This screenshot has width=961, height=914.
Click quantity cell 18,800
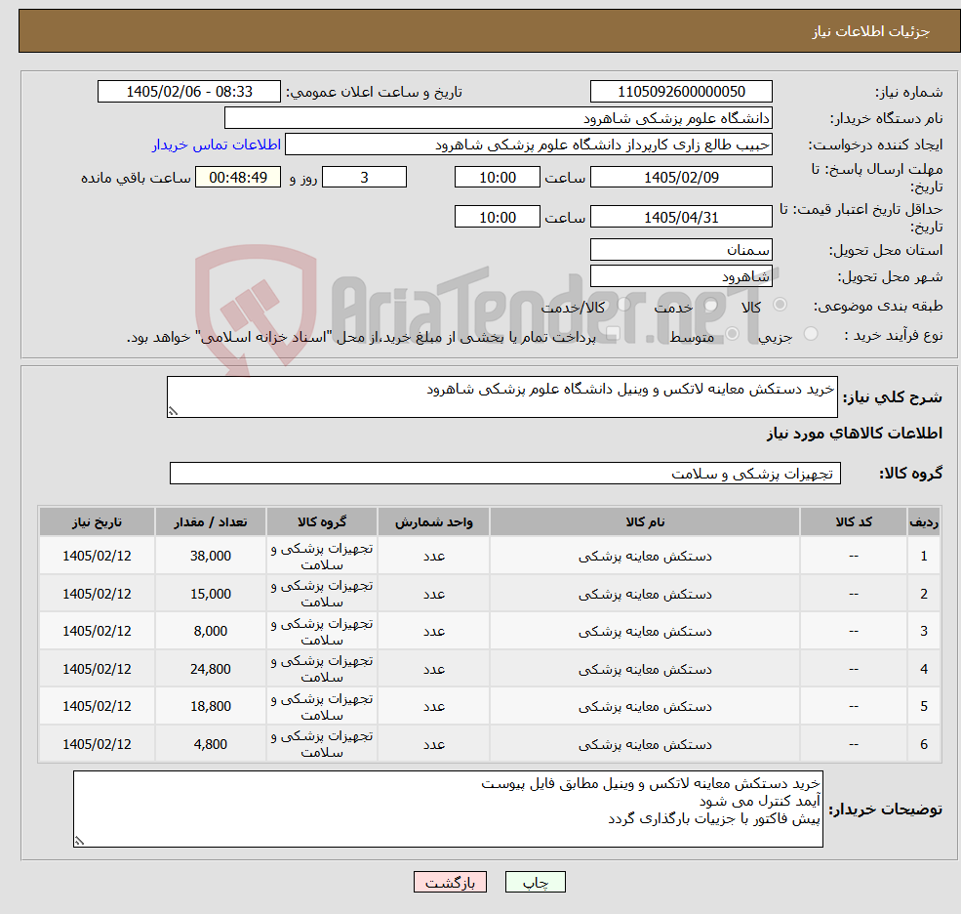(x=210, y=706)
